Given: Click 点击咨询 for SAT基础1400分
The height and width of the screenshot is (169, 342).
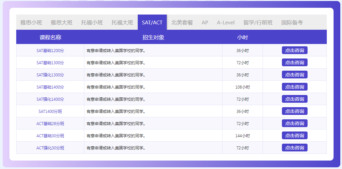Looking at the screenshot, I should (295, 87).
